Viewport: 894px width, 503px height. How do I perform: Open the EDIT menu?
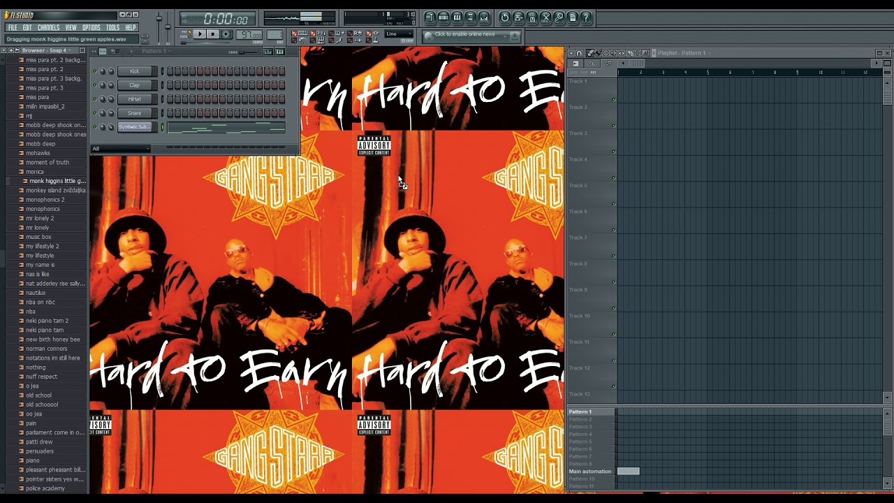point(27,28)
